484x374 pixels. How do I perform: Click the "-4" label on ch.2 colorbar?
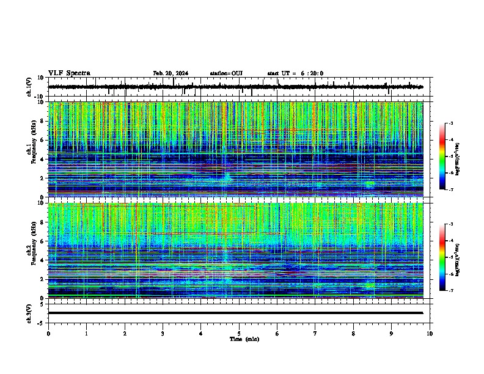(451, 241)
